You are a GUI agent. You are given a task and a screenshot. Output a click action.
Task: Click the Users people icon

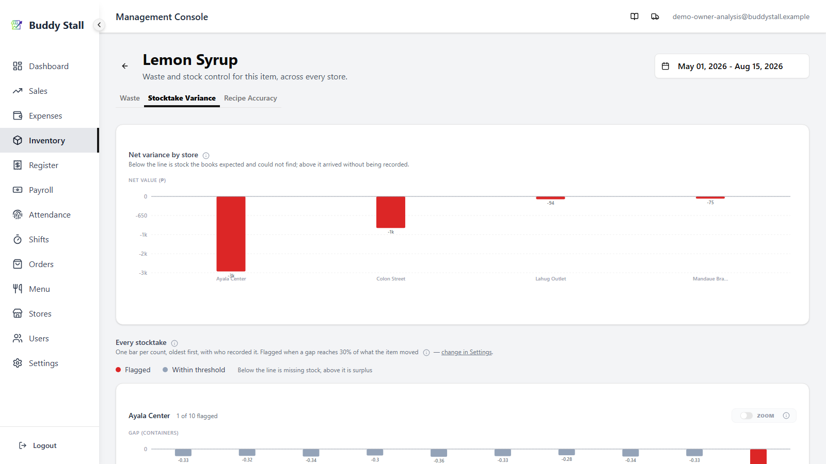click(x=18, y=338)
